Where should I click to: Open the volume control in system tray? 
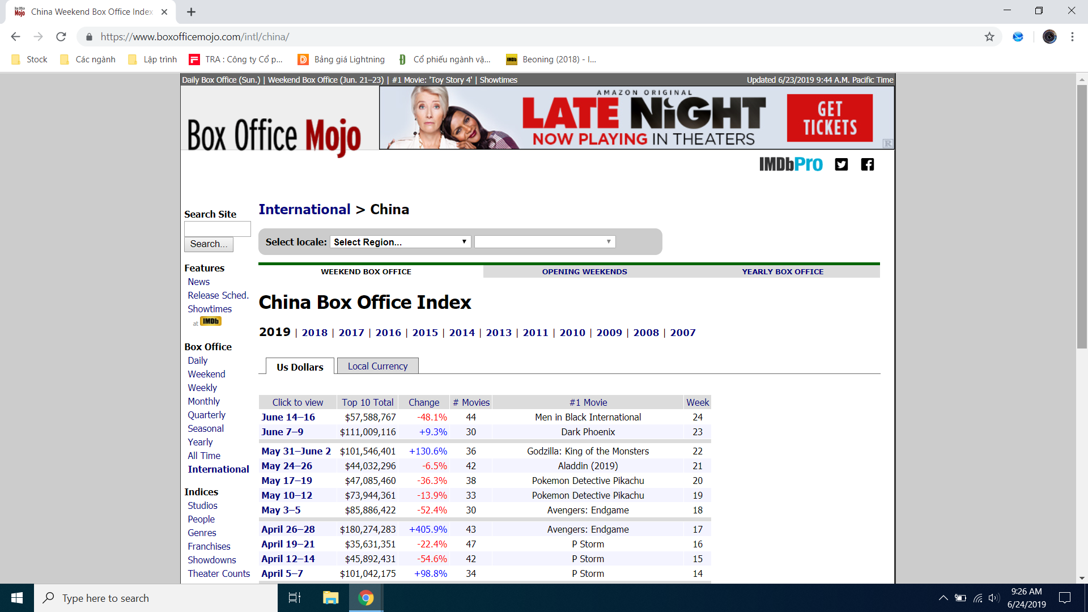tap(993, 598)
